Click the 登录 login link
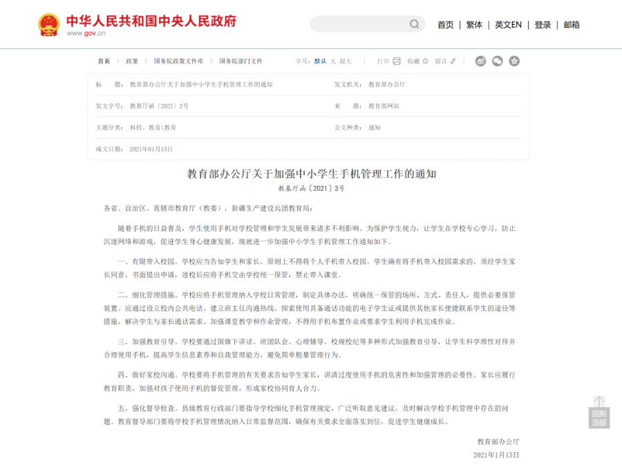The image size is (622, 466). pos(543,24)
